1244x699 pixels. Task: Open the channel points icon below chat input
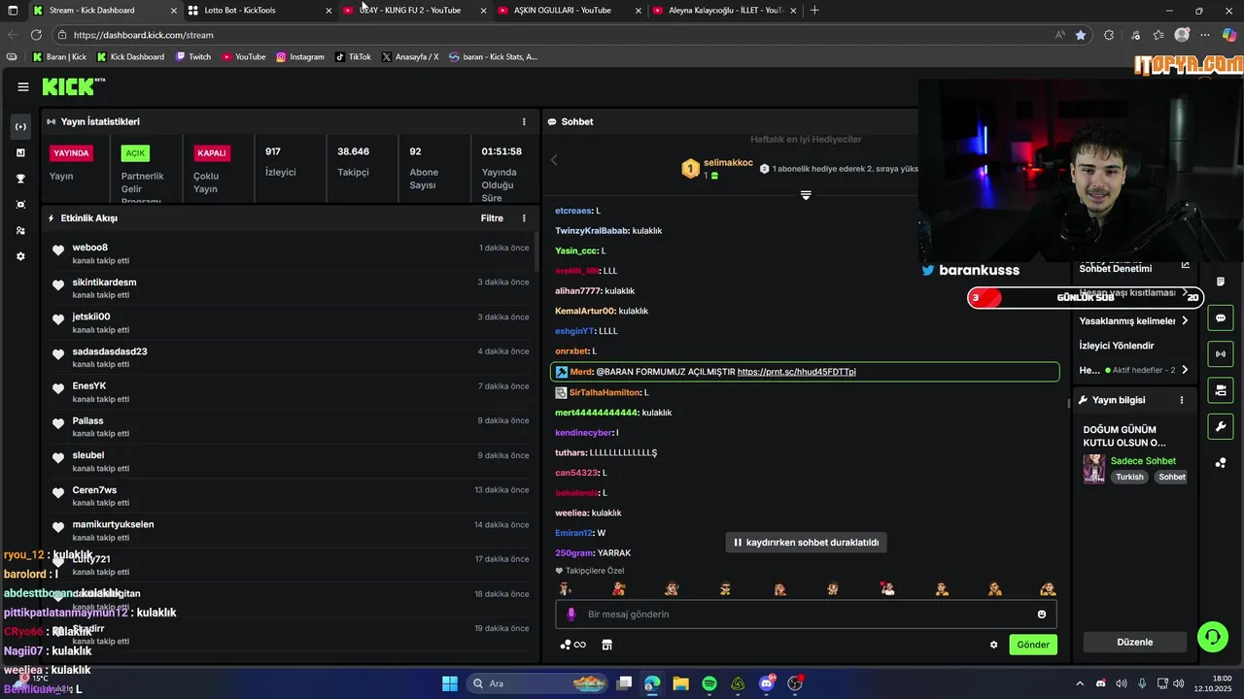pos(572,645)
